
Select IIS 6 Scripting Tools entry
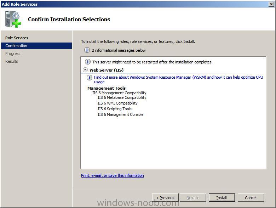(115, 109)
